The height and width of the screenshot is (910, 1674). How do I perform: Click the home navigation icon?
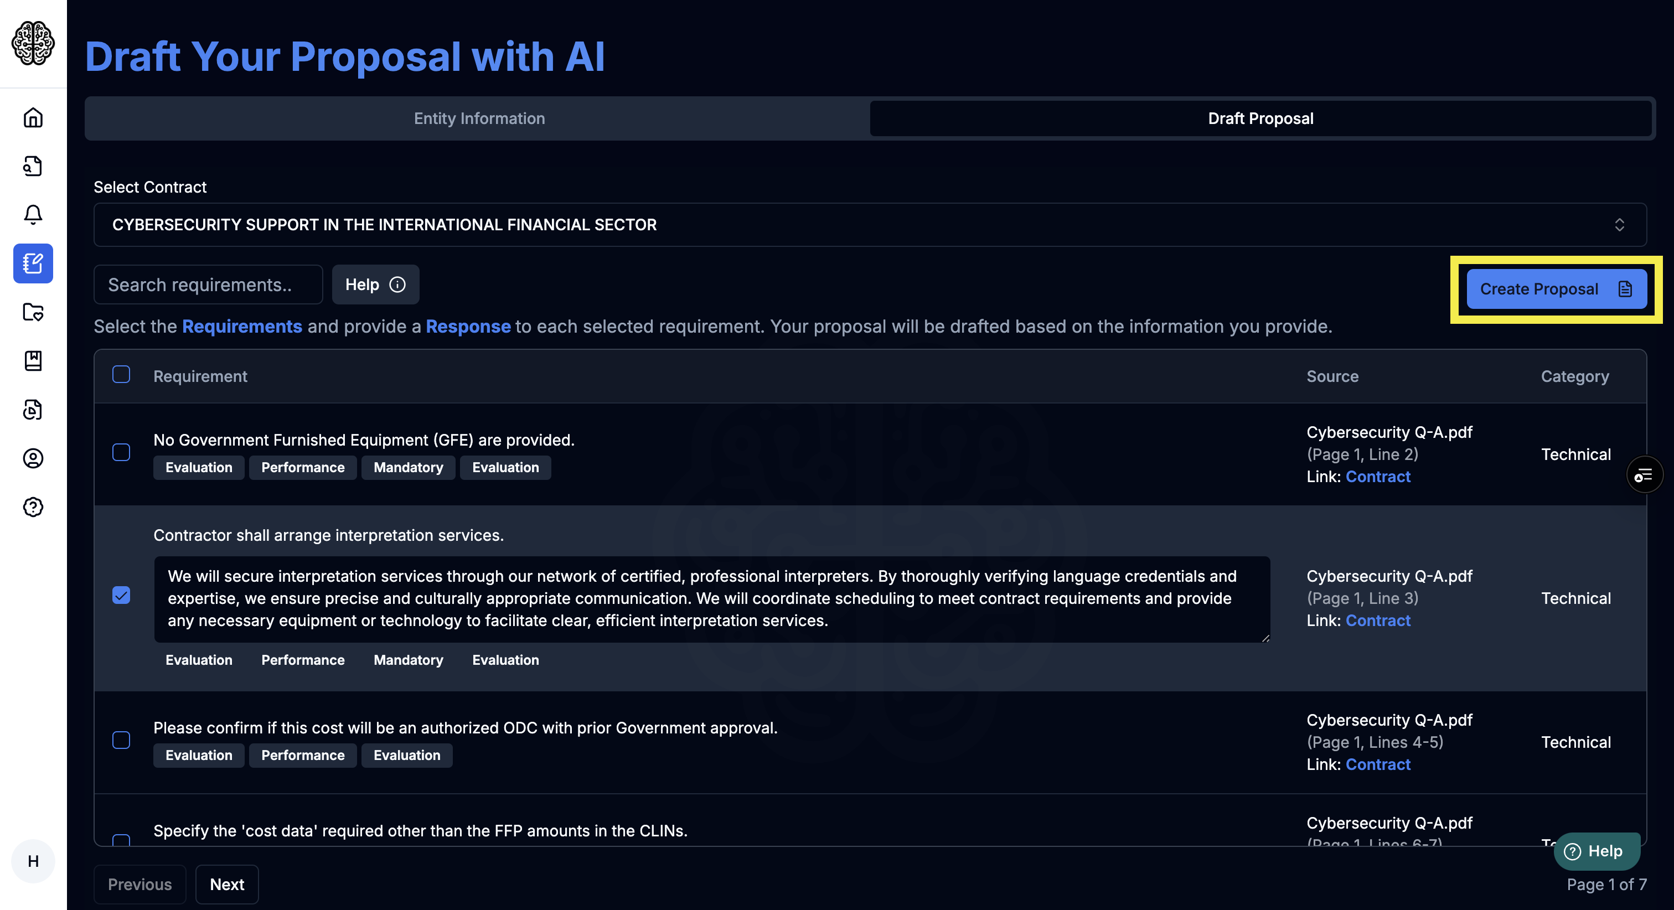pyautogui.click(x=33, y=117)
